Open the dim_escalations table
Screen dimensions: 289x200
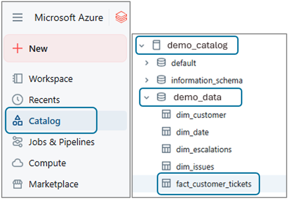[204, 149]
